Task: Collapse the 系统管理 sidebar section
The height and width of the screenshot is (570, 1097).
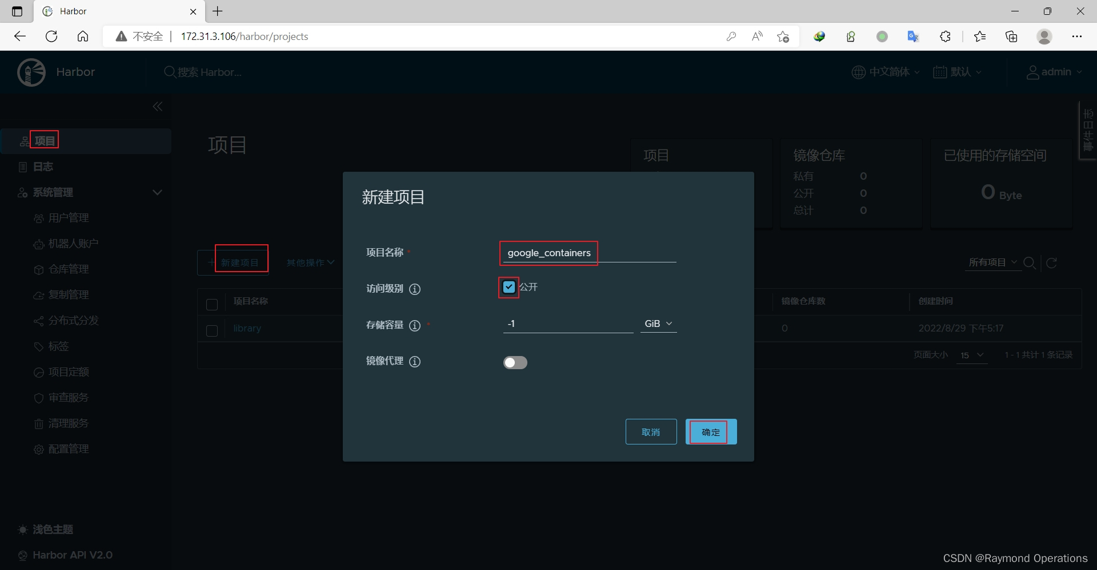Action: coord(157,192)
